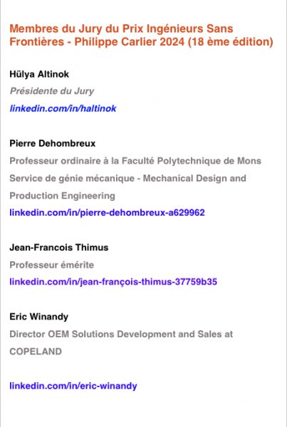Click 'Philippe Carlier 2024' in the heading
The image size is (287, 427).
[x=130, y=42]
